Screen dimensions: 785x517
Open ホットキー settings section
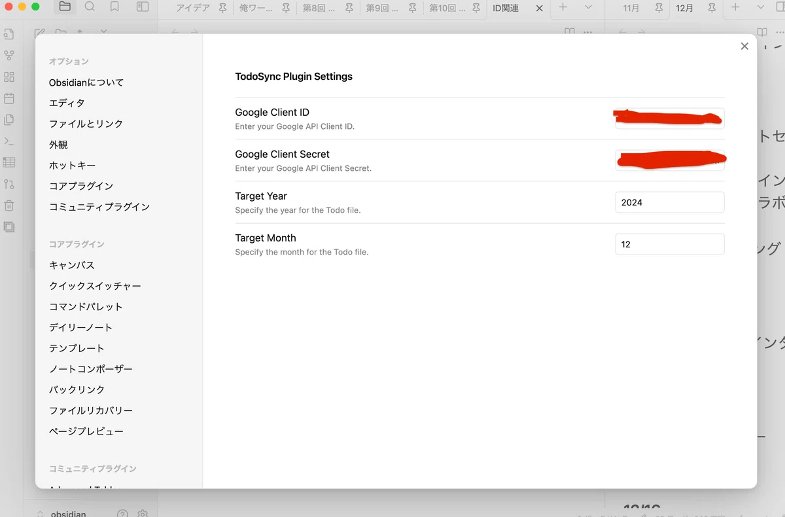(72, 166)
